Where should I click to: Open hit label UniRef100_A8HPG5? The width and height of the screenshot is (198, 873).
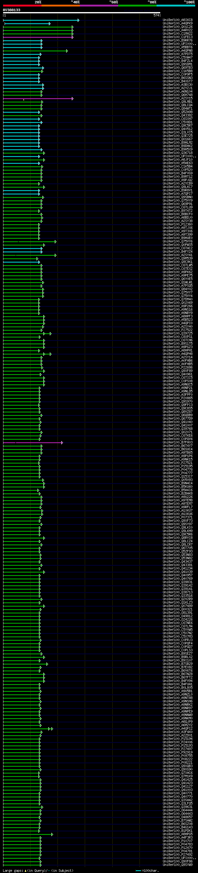[x=178, y=834]
